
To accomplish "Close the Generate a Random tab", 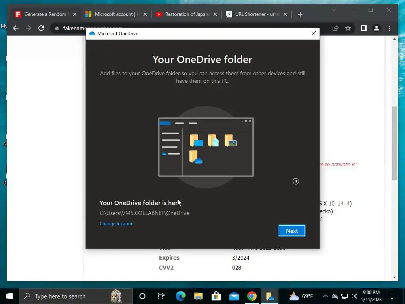I will (75, 14).
